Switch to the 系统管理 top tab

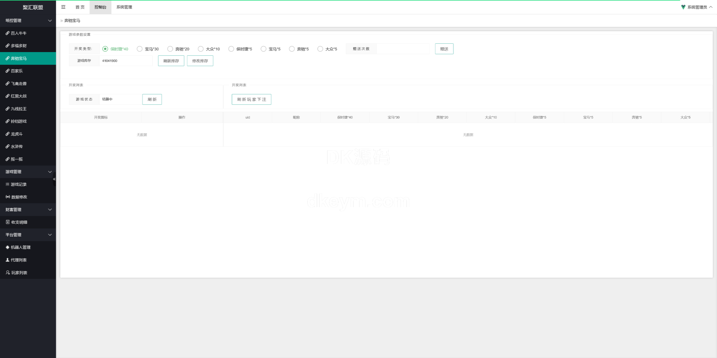pos(124,7)
